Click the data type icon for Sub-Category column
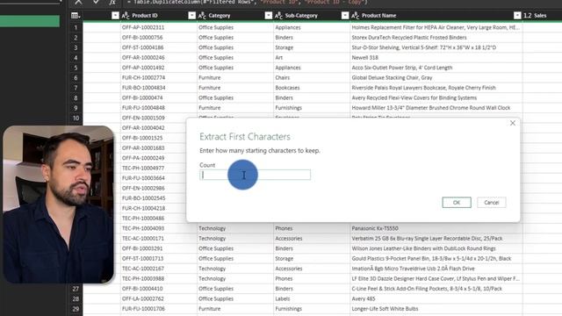Viewport: 562px width, 316px height. (x=279, y=16)
